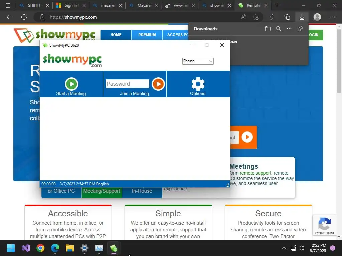View site information lock icon
This screenshot has height=256, width=342.
tap(42, 17)
